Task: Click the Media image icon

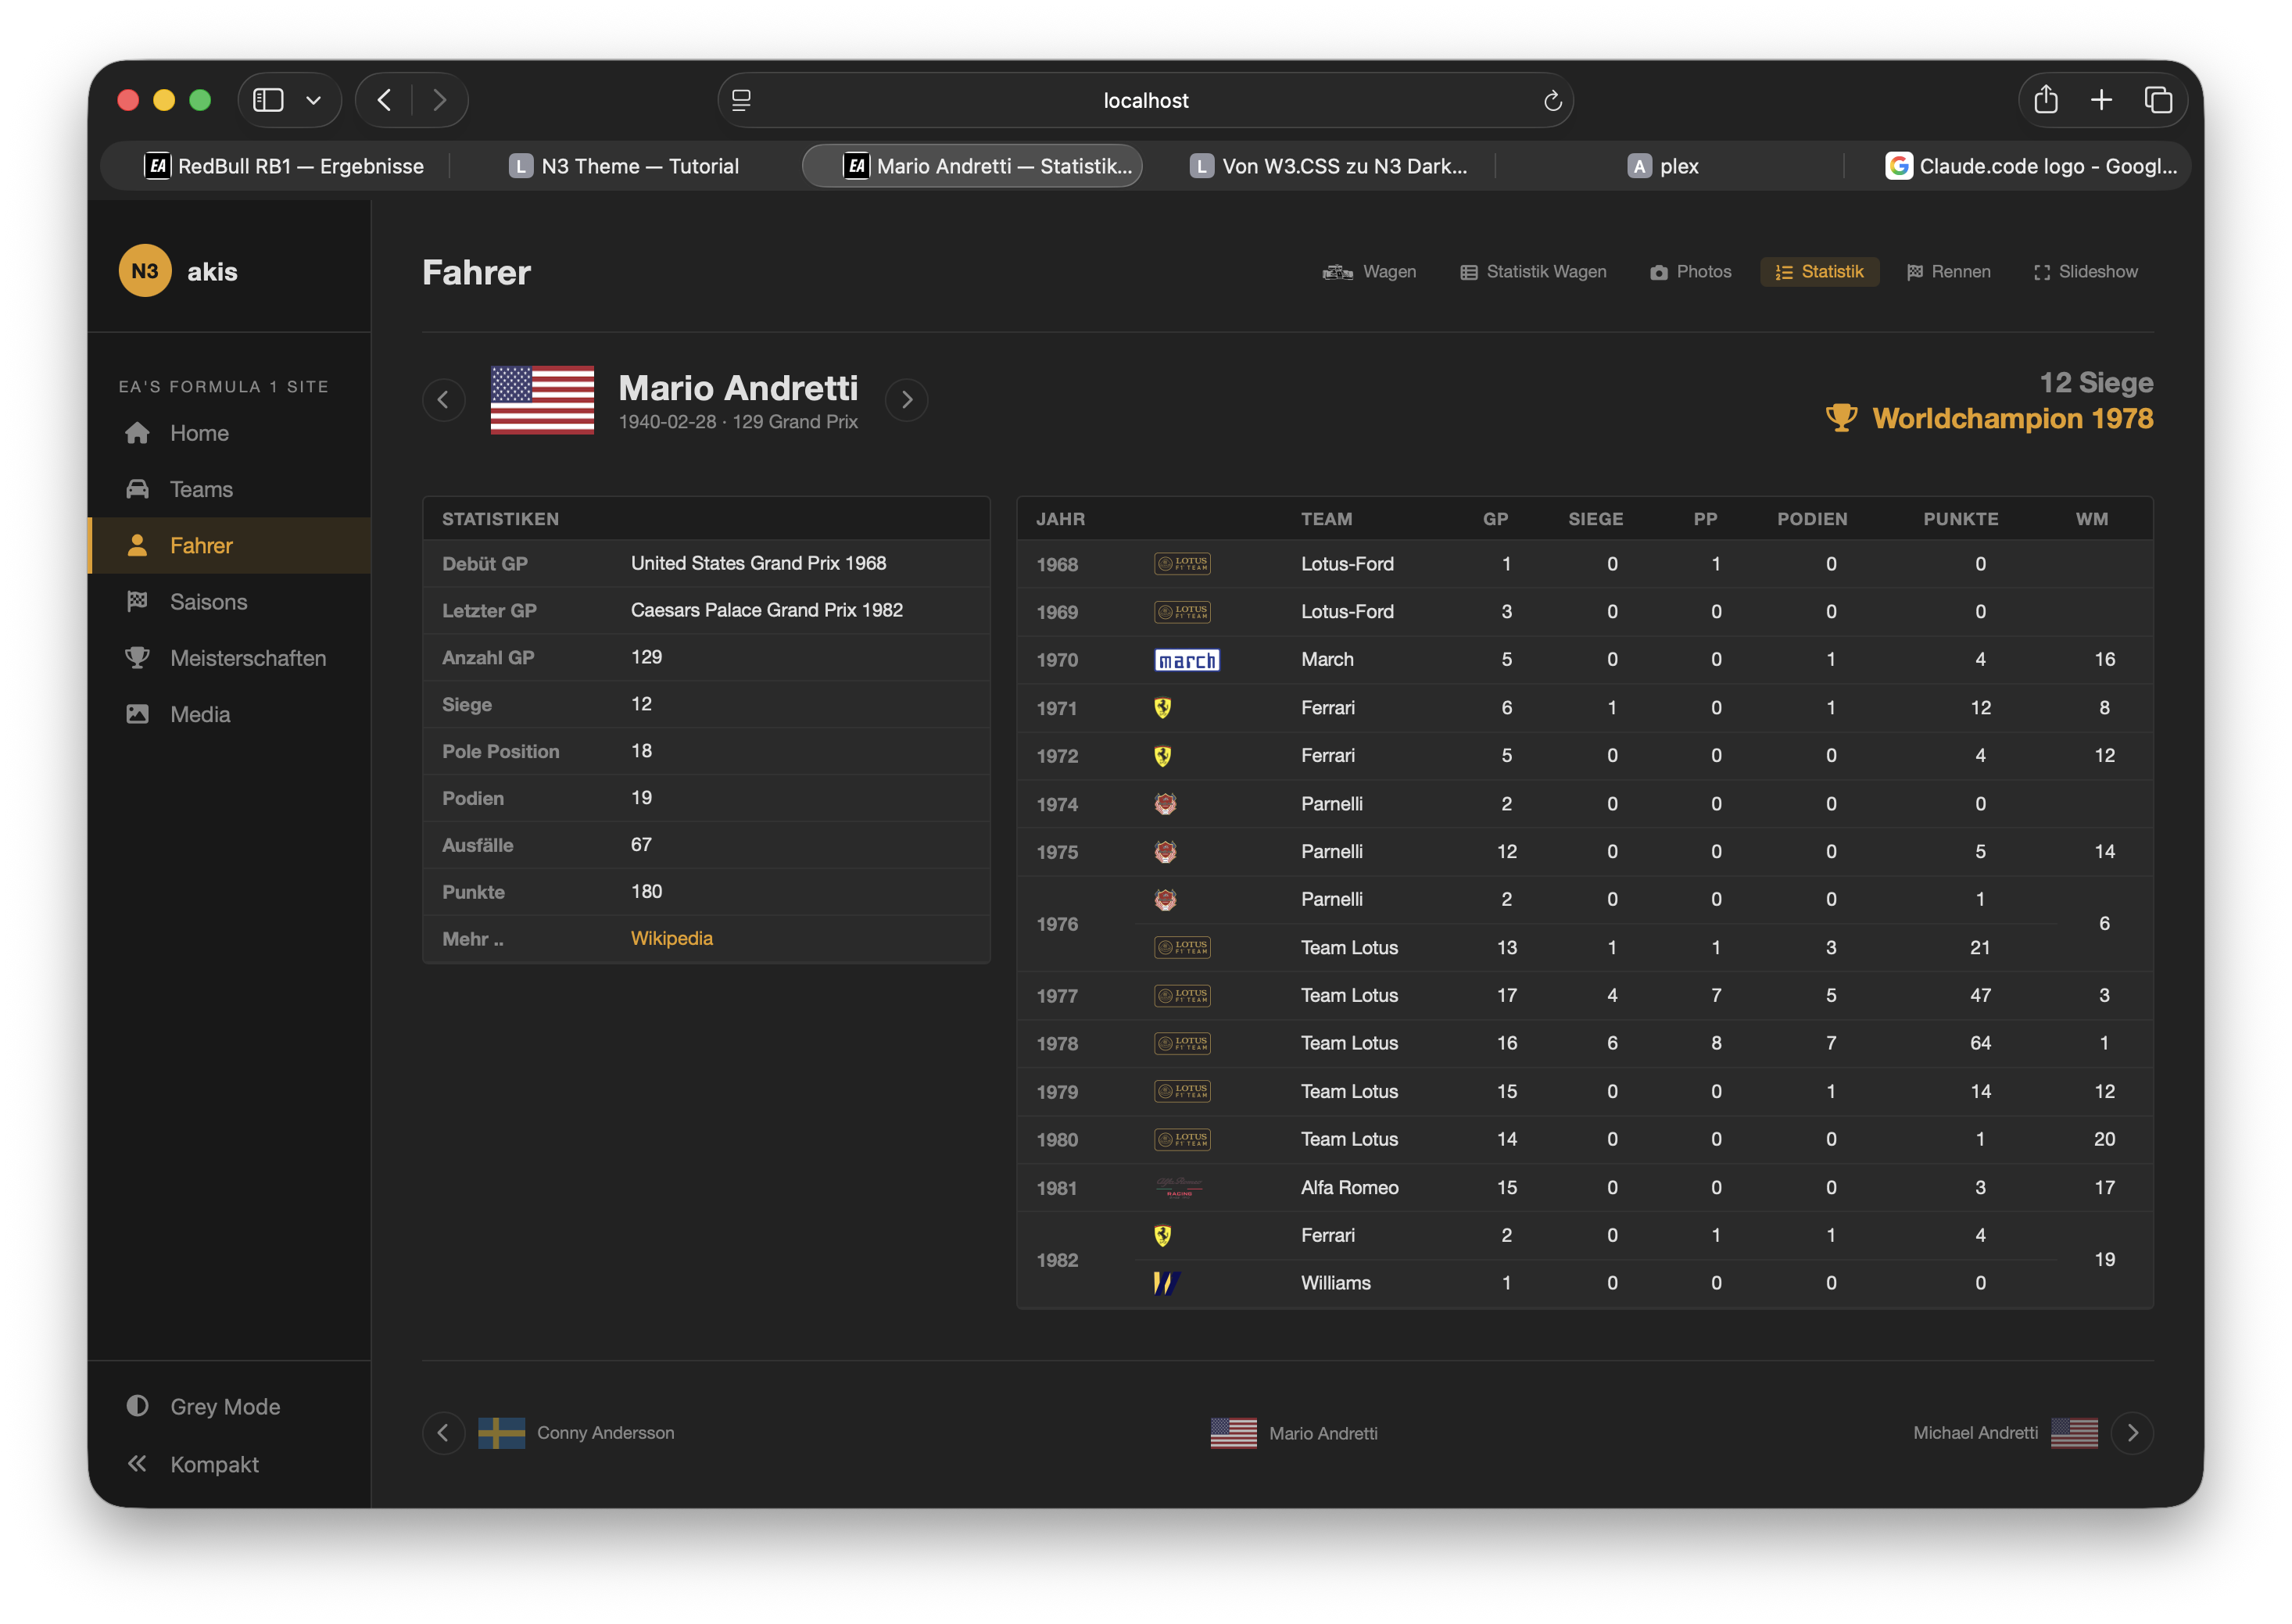Action: (x=137, y=714)
